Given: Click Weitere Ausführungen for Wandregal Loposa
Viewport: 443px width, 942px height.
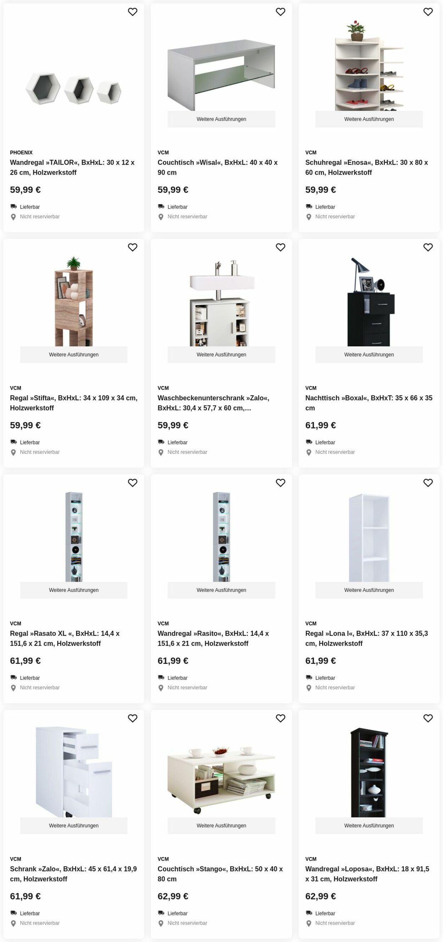Looking at the screenshot, I should pos(369,826).
